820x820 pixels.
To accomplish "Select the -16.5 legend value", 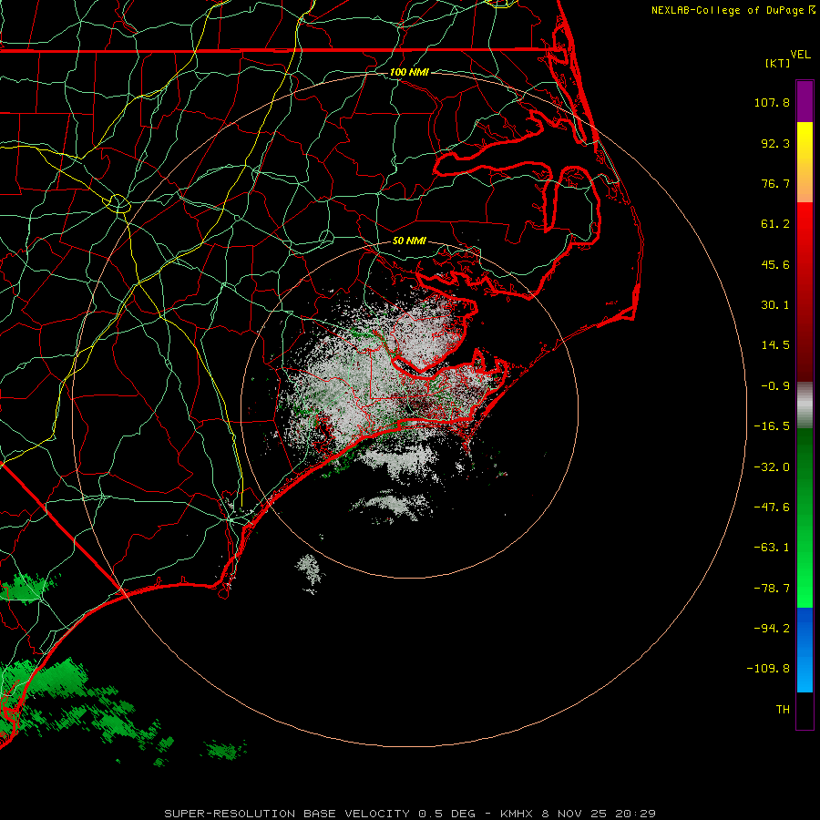I will (772, 426).
